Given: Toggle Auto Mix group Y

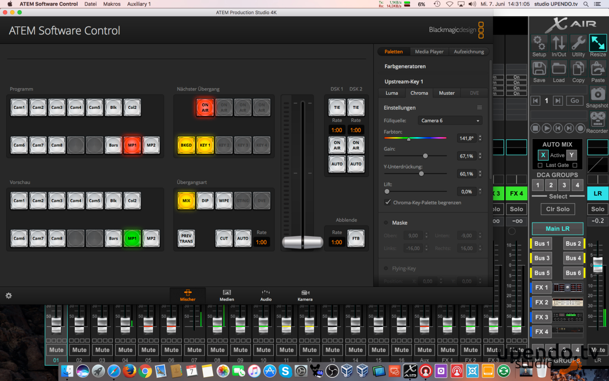Looking at the screenshot, I should point(572,155).
